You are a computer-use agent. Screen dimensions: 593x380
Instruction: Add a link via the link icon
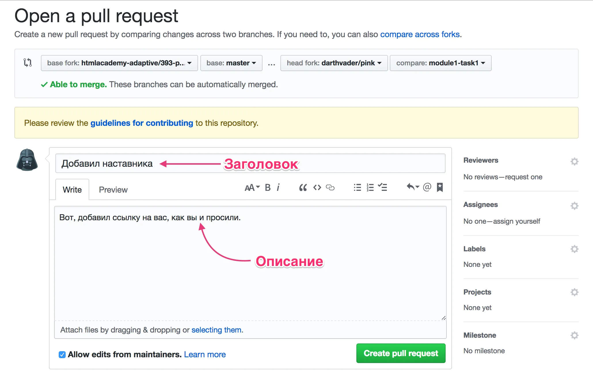330,188
